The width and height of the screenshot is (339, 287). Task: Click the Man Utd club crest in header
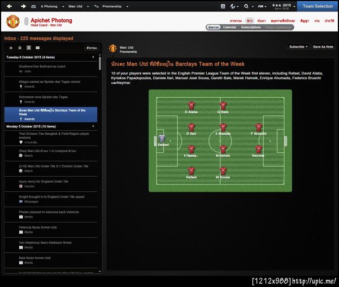click(13, 22)
